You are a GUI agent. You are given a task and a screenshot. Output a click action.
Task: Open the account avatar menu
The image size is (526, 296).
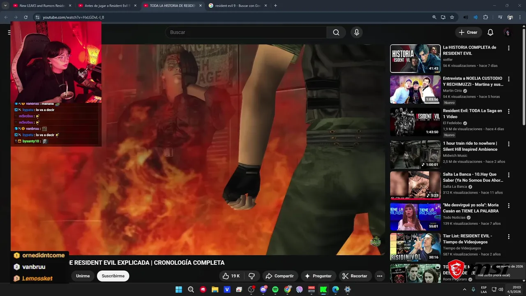pyautogui.click(x=508, y=32)
